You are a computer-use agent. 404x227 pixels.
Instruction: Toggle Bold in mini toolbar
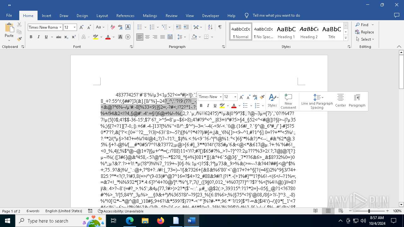point(201,106)
